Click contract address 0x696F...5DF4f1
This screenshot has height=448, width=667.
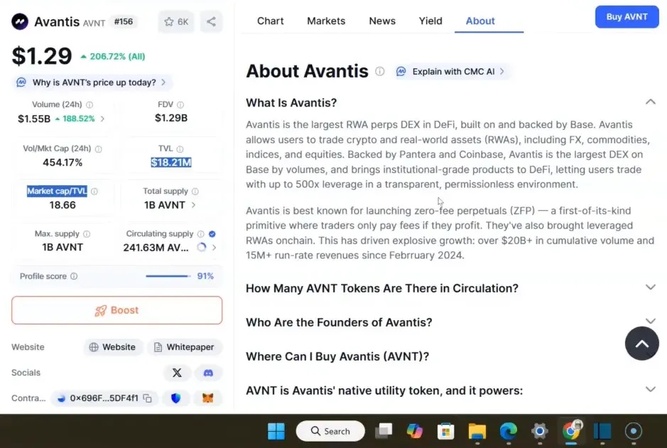(104, 398)
